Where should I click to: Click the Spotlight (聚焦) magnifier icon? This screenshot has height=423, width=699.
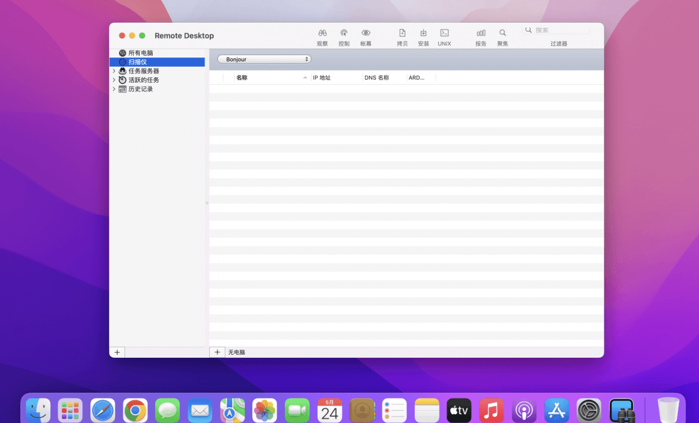(x=503, y=33)
